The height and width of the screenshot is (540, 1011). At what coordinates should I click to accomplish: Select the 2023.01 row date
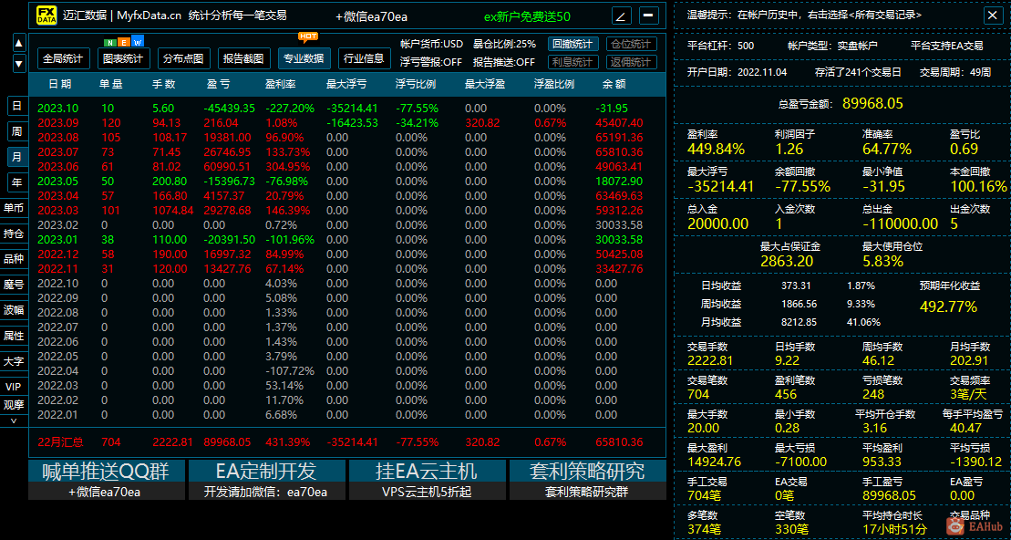(57, 240)
